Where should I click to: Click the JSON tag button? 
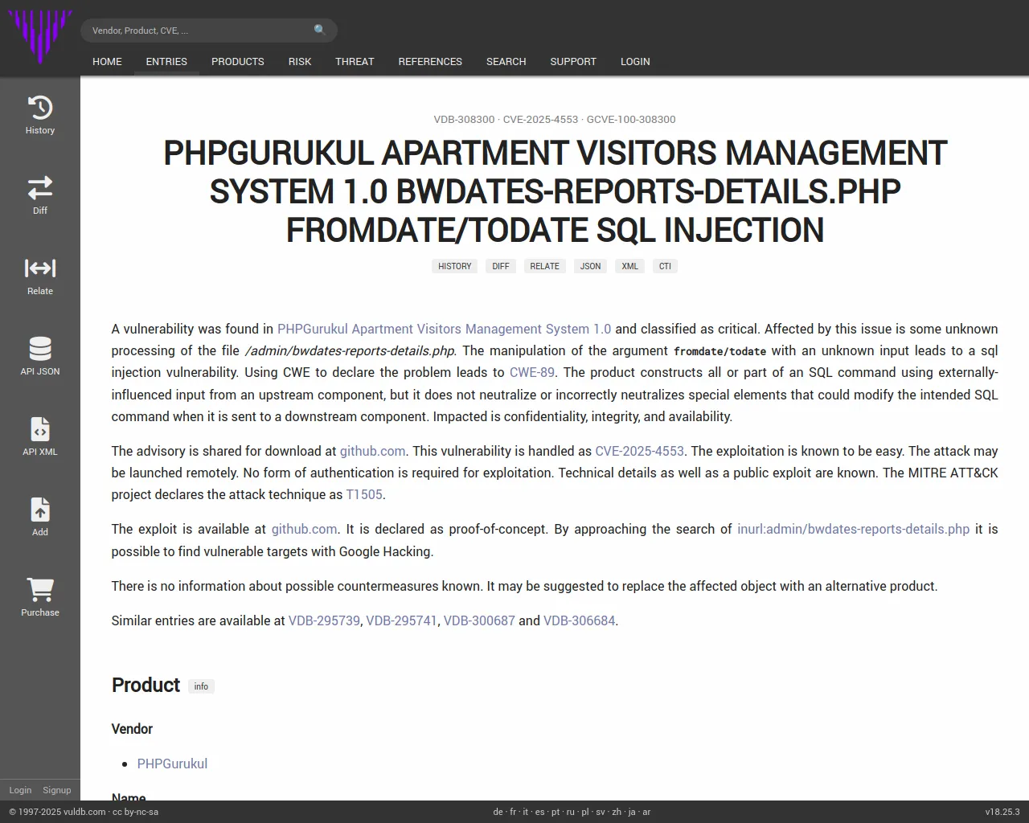click(591, 266)
